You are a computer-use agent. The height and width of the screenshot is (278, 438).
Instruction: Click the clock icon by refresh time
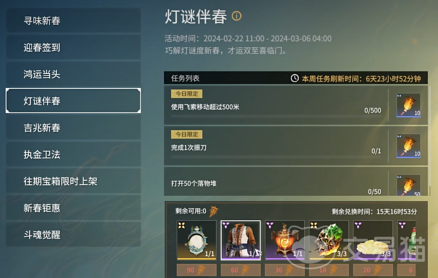pos(295,78)
